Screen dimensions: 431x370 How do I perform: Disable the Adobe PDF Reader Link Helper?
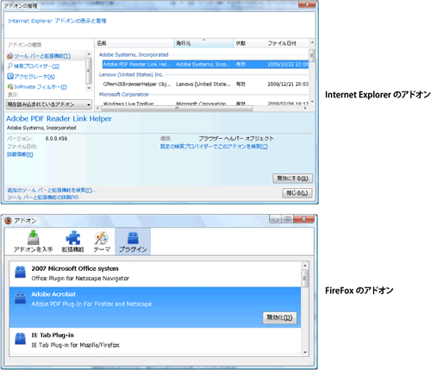292,179
